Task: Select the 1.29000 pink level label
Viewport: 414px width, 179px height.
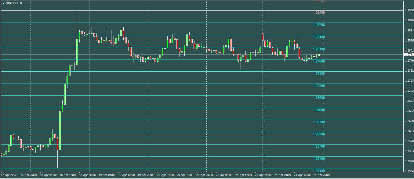Action: click(x=319, y=13)
